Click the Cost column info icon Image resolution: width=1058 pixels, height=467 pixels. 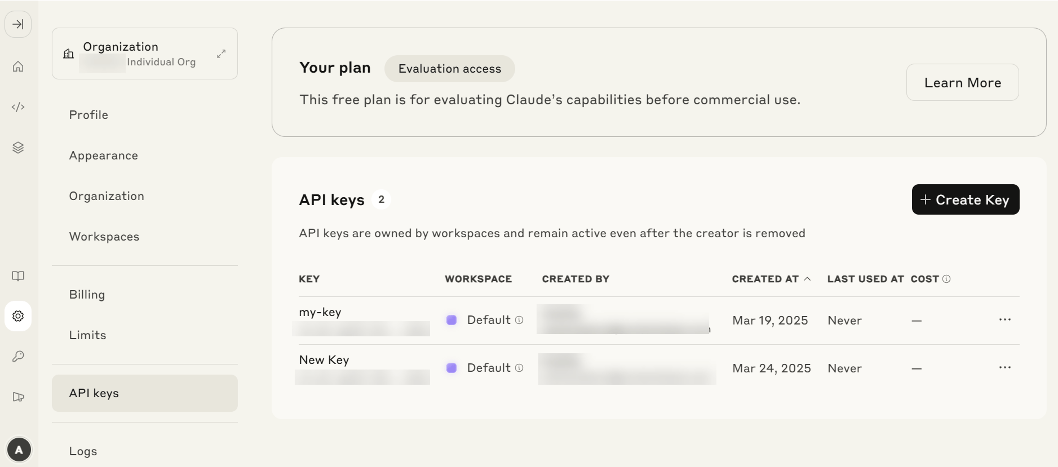click(946, 279)
